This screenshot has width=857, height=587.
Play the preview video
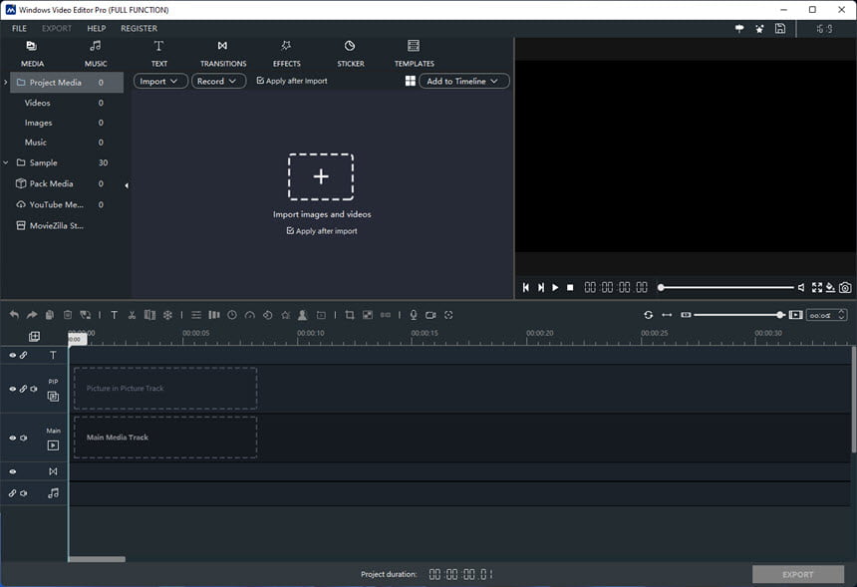(x=555, y=287)
